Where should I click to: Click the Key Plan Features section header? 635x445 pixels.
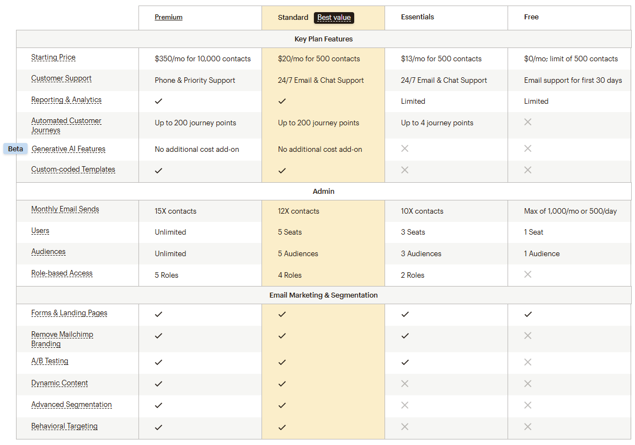point(323,39)
